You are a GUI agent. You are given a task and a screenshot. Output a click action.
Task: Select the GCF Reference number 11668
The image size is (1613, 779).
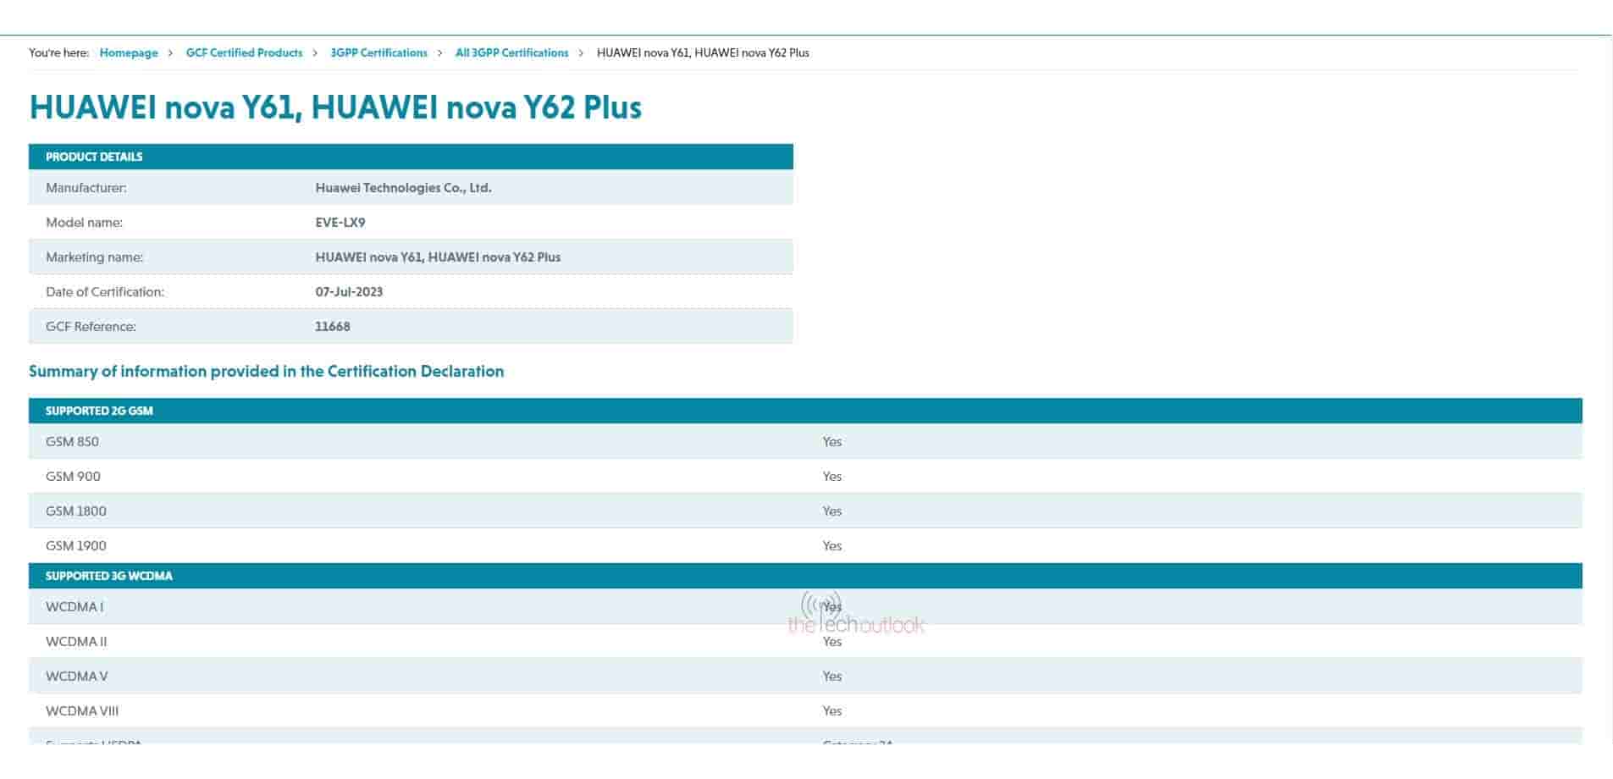332,327
